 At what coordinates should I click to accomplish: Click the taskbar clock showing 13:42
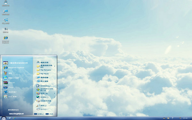(x=185, y=118)
